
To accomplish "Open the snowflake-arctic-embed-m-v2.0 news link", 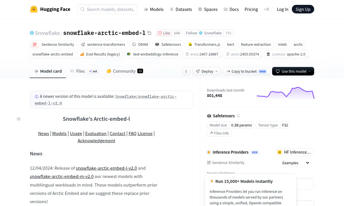I will click(x=62, y=176).
